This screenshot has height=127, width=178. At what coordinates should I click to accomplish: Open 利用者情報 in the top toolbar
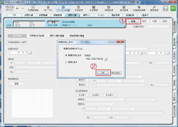point(33,9)
